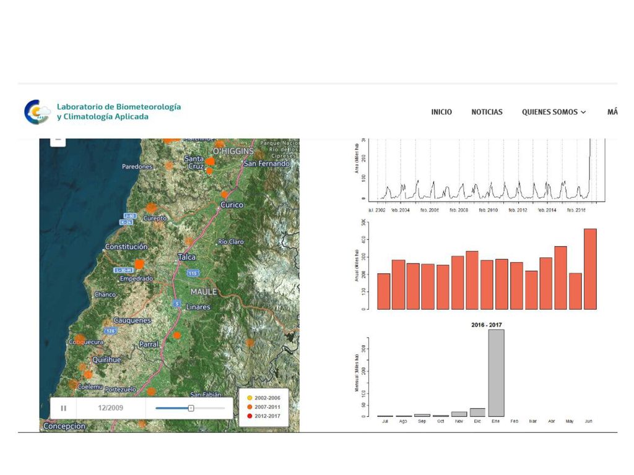634x475 pixels.
Task: Click the fire marker above Cobquecura label
Action: click(80, 338)
